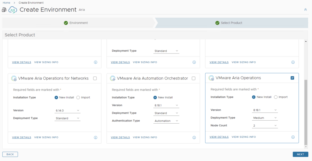Viewport: 312px width, 161px height.
Task: Click the Create Environment cloud icon
Action: 13,10
